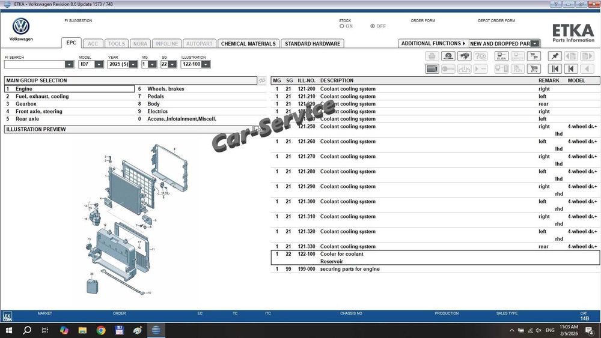601x338 pixels.
Task: Select row 121-330 Coolant cooling system rear
Action: click(436, 247)
